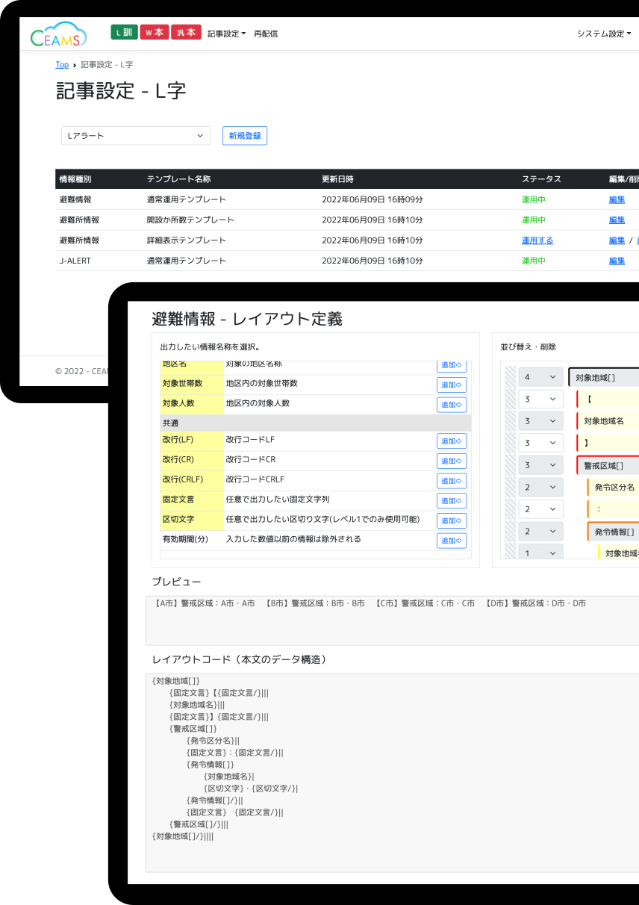Image resolution: width=639 pixels, height=905 pixels.
Task: Click 編集 link for J-ALERT row
Action: coord(617,261)
